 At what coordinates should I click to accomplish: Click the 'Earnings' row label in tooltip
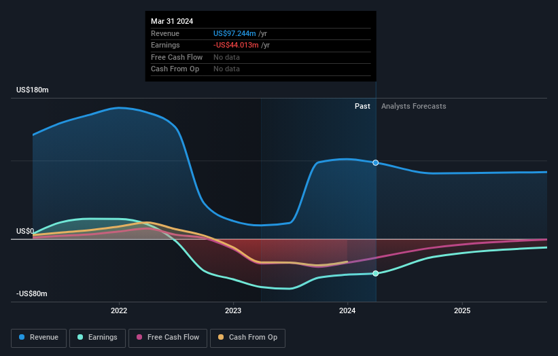(x=165, y=45)
